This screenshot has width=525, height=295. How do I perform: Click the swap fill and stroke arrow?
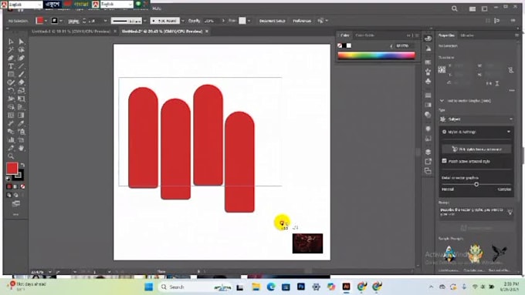tap(22, 165)
